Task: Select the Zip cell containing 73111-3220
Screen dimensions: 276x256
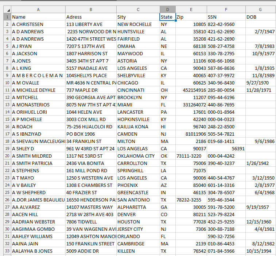Action: 191,156
